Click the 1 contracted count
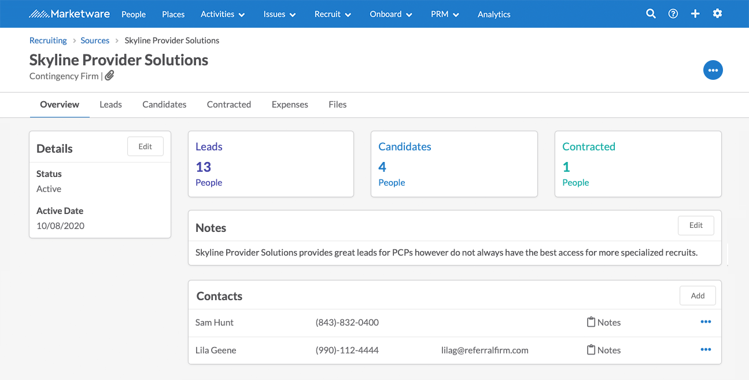 pyautogui.click(x=566, y=167)
